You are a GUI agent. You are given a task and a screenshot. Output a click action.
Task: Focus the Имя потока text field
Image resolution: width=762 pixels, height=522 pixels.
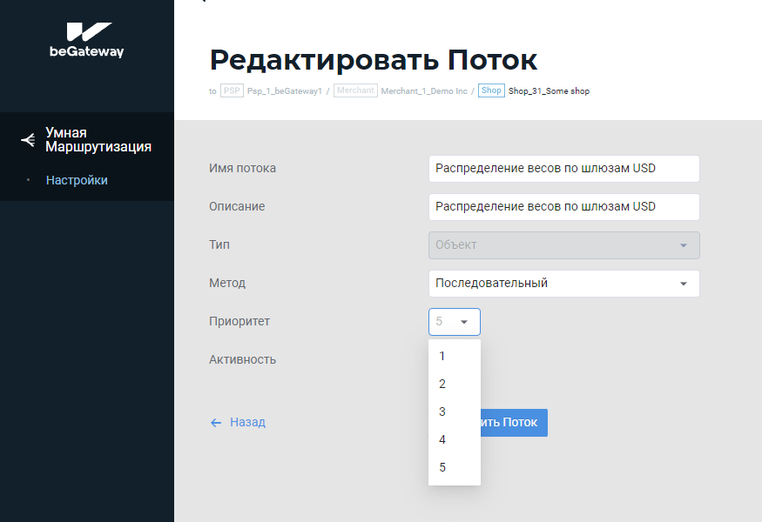[x=563, y=169]
